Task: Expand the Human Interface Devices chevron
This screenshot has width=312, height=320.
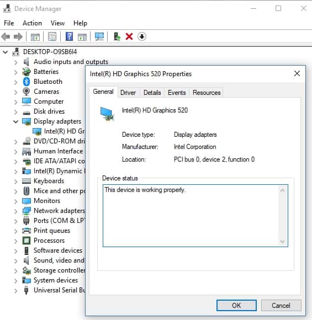Action: (x=15, y=151)
